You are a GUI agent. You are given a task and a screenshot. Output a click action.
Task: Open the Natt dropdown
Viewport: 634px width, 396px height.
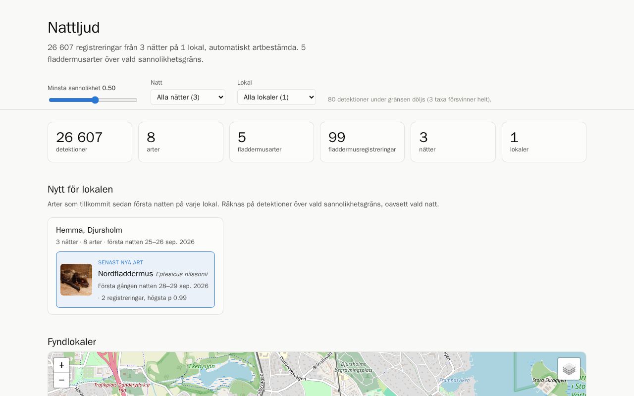(188, 97)
